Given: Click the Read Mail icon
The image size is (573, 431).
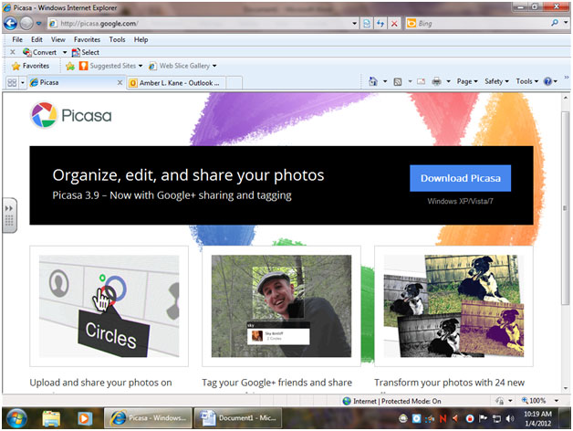Looking at the screenshot, I should pyautogui.click(x=421, y=81).
